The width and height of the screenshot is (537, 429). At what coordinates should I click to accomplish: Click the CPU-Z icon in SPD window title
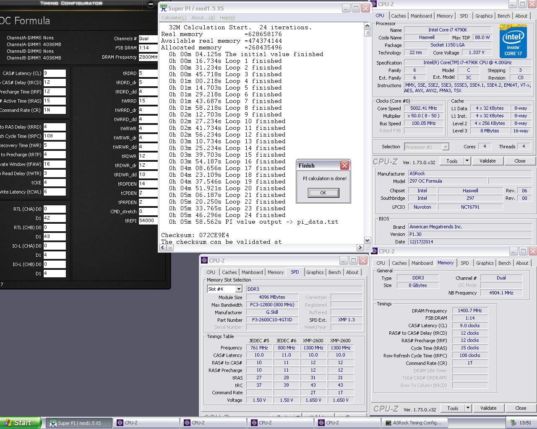204,260
